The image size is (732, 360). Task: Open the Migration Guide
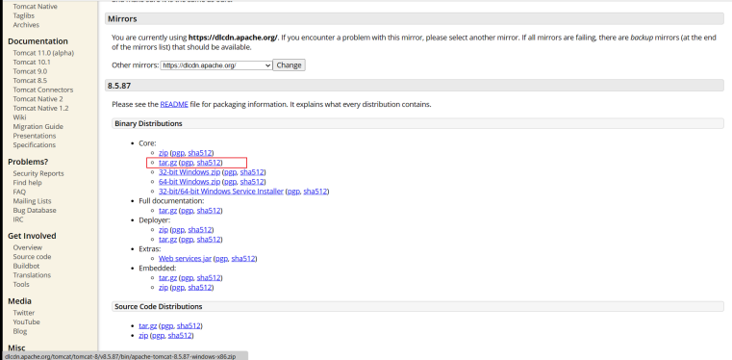tap(38, 126)
